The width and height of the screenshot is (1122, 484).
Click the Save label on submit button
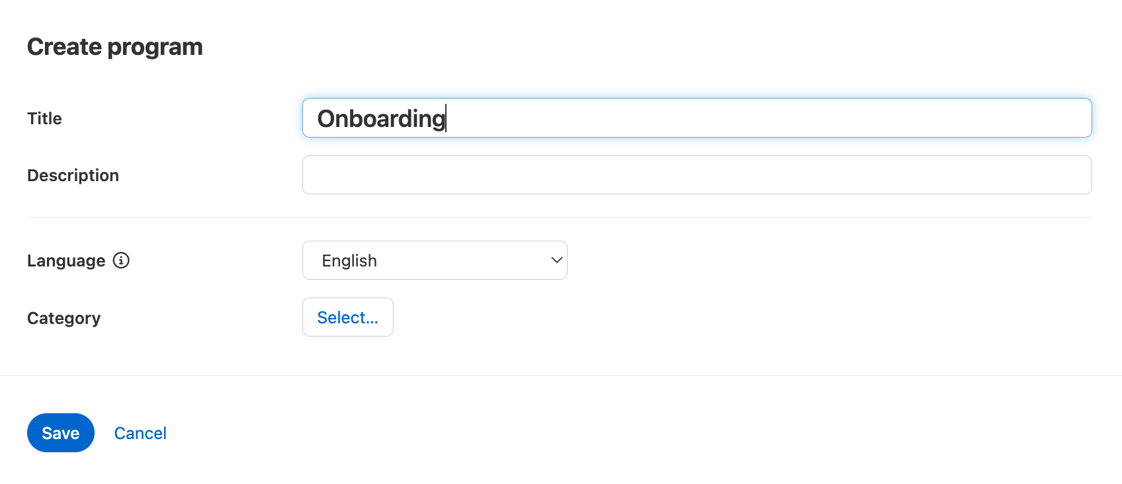coord(60,433)
